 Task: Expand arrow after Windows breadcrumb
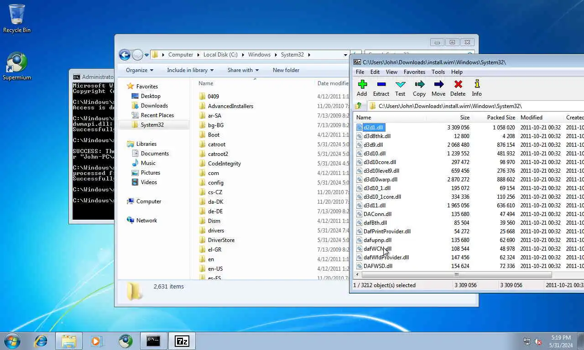(x=276, y=55)
